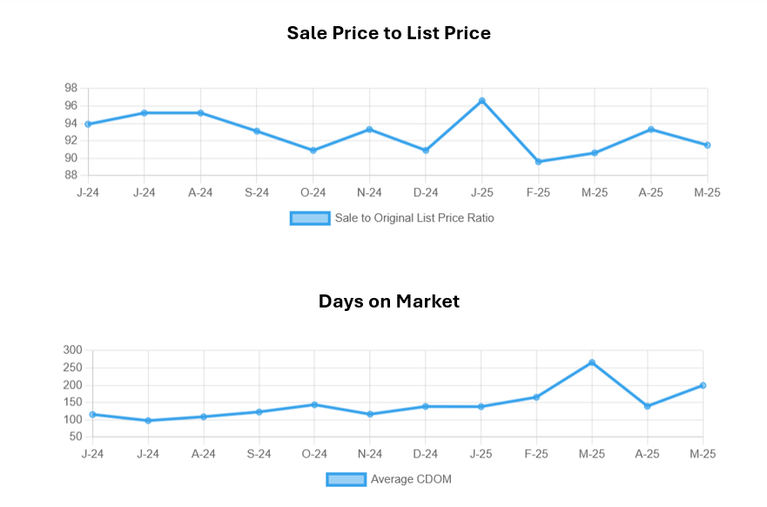Screen dimensions: 767x507
Task: Click the N-24 data point on the Sale Price line
Action: (369, 129)
